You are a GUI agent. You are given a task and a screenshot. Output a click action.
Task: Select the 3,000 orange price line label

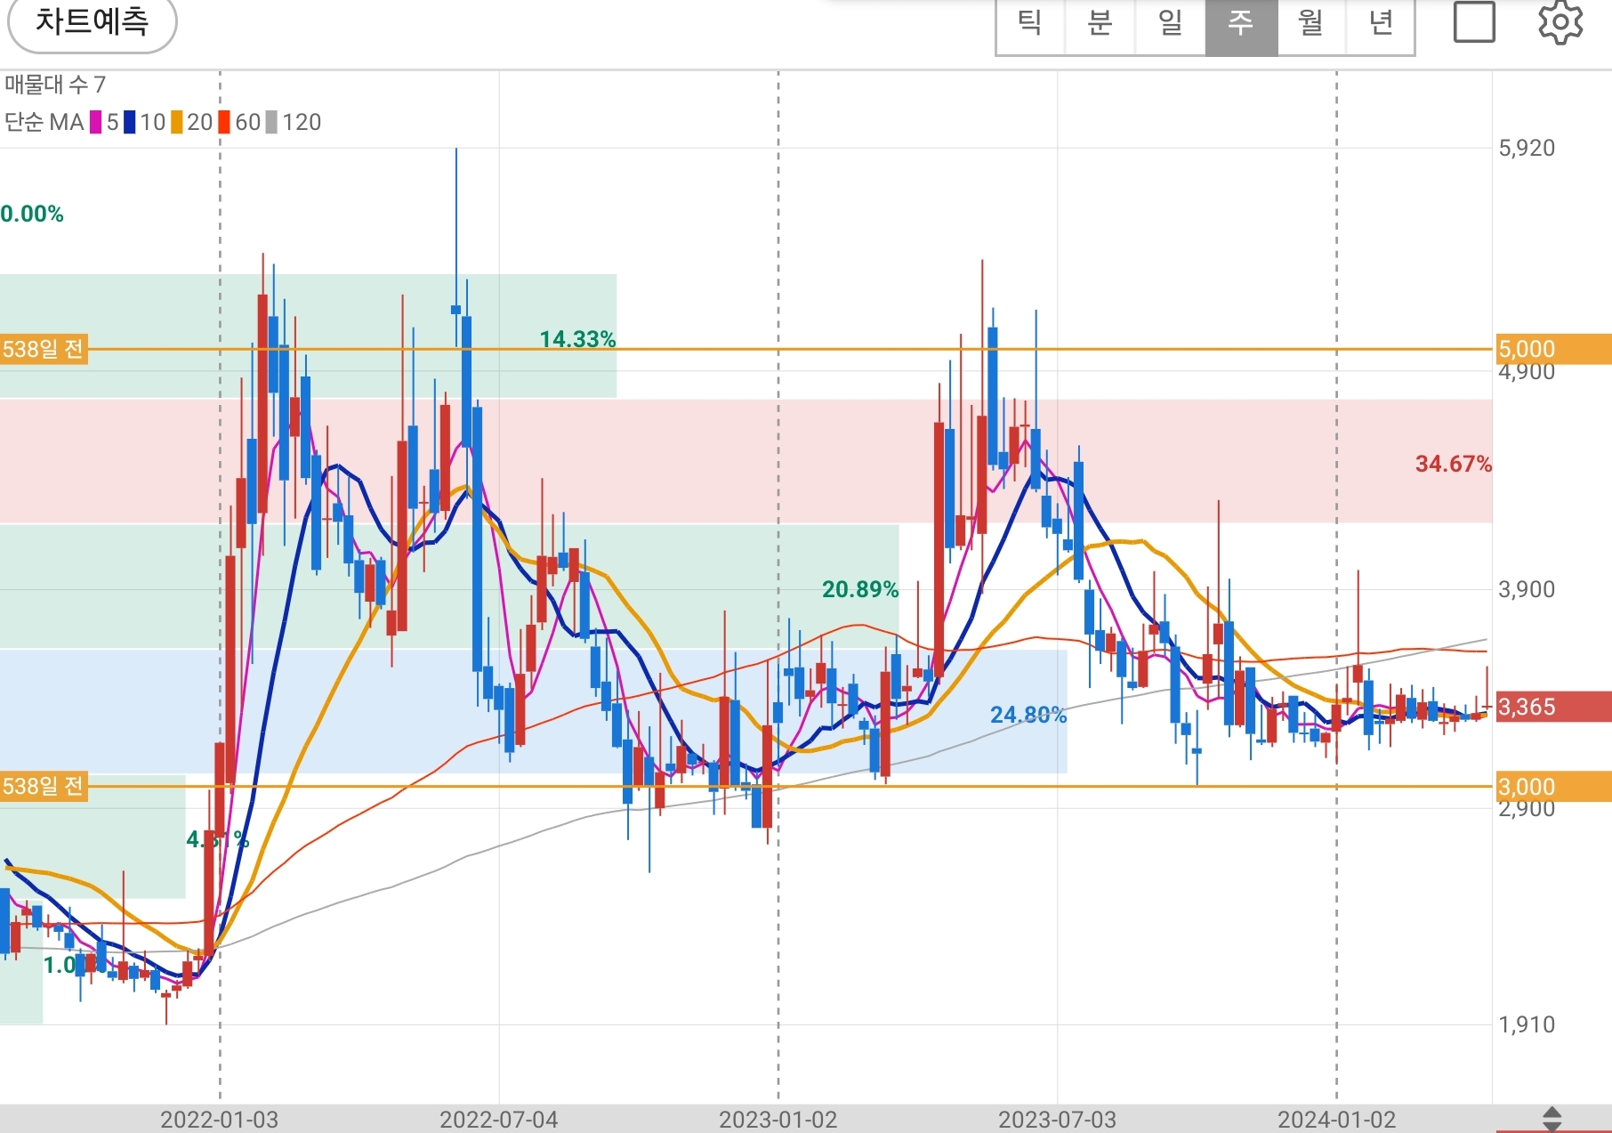(x=1553, y=787)
